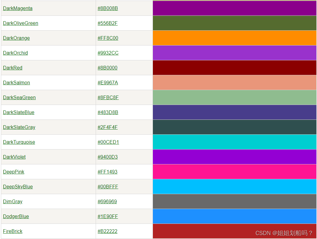Open hex code link #8FBC8F
This screenshot has width=317, height=239.
point(108,97)
